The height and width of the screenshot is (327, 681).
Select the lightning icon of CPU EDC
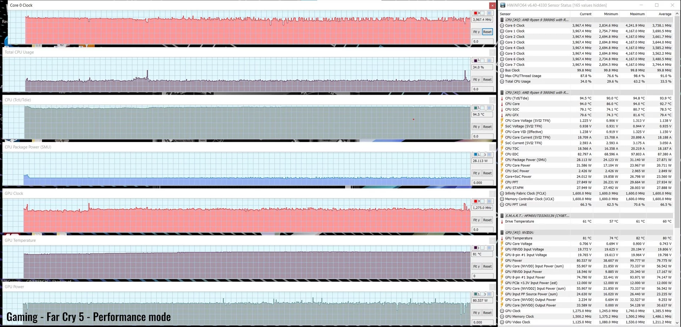pos(502,154)
